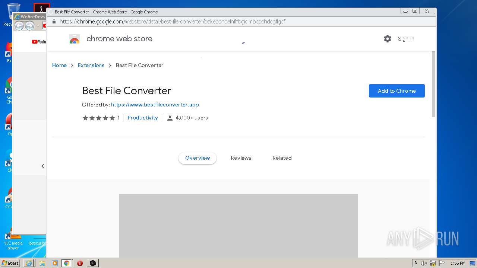
Task: Click the chrome web store header title
Action: click(x=119, y=39)
